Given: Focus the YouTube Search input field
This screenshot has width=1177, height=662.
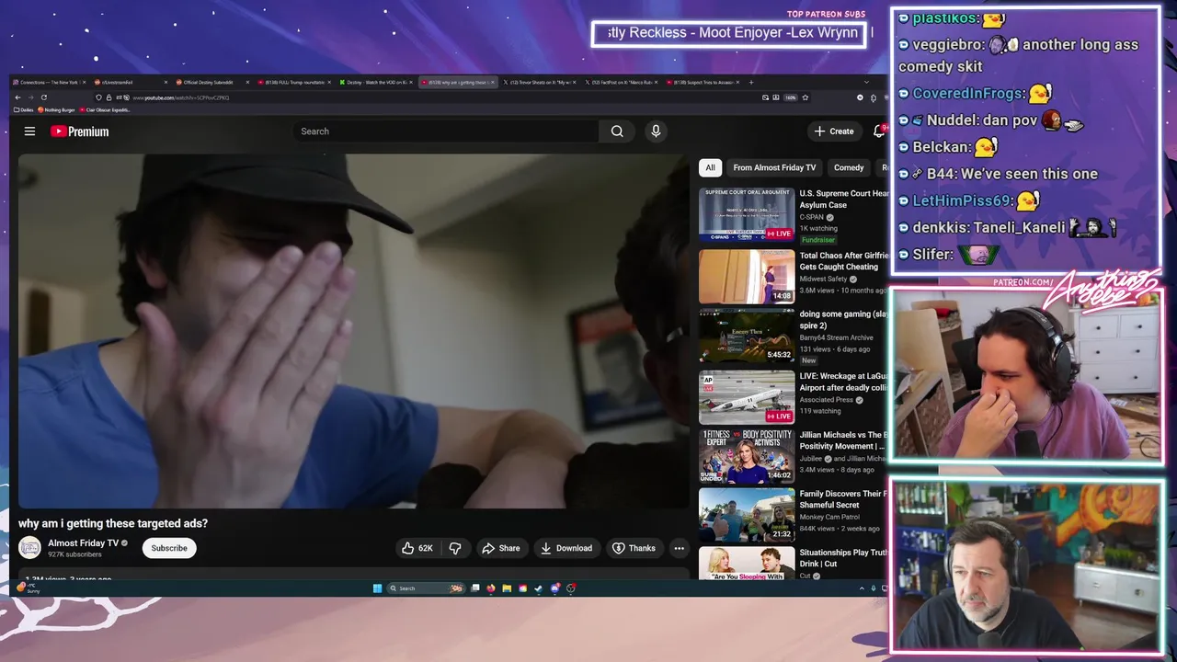Looking at the screenshot, I should tap(446, 131).
